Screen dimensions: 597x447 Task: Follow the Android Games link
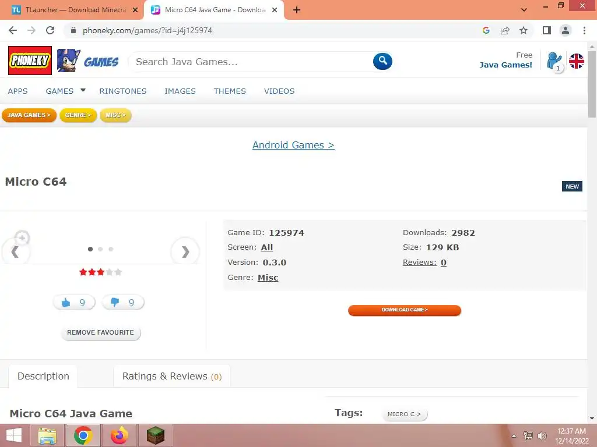coord(293,145)
